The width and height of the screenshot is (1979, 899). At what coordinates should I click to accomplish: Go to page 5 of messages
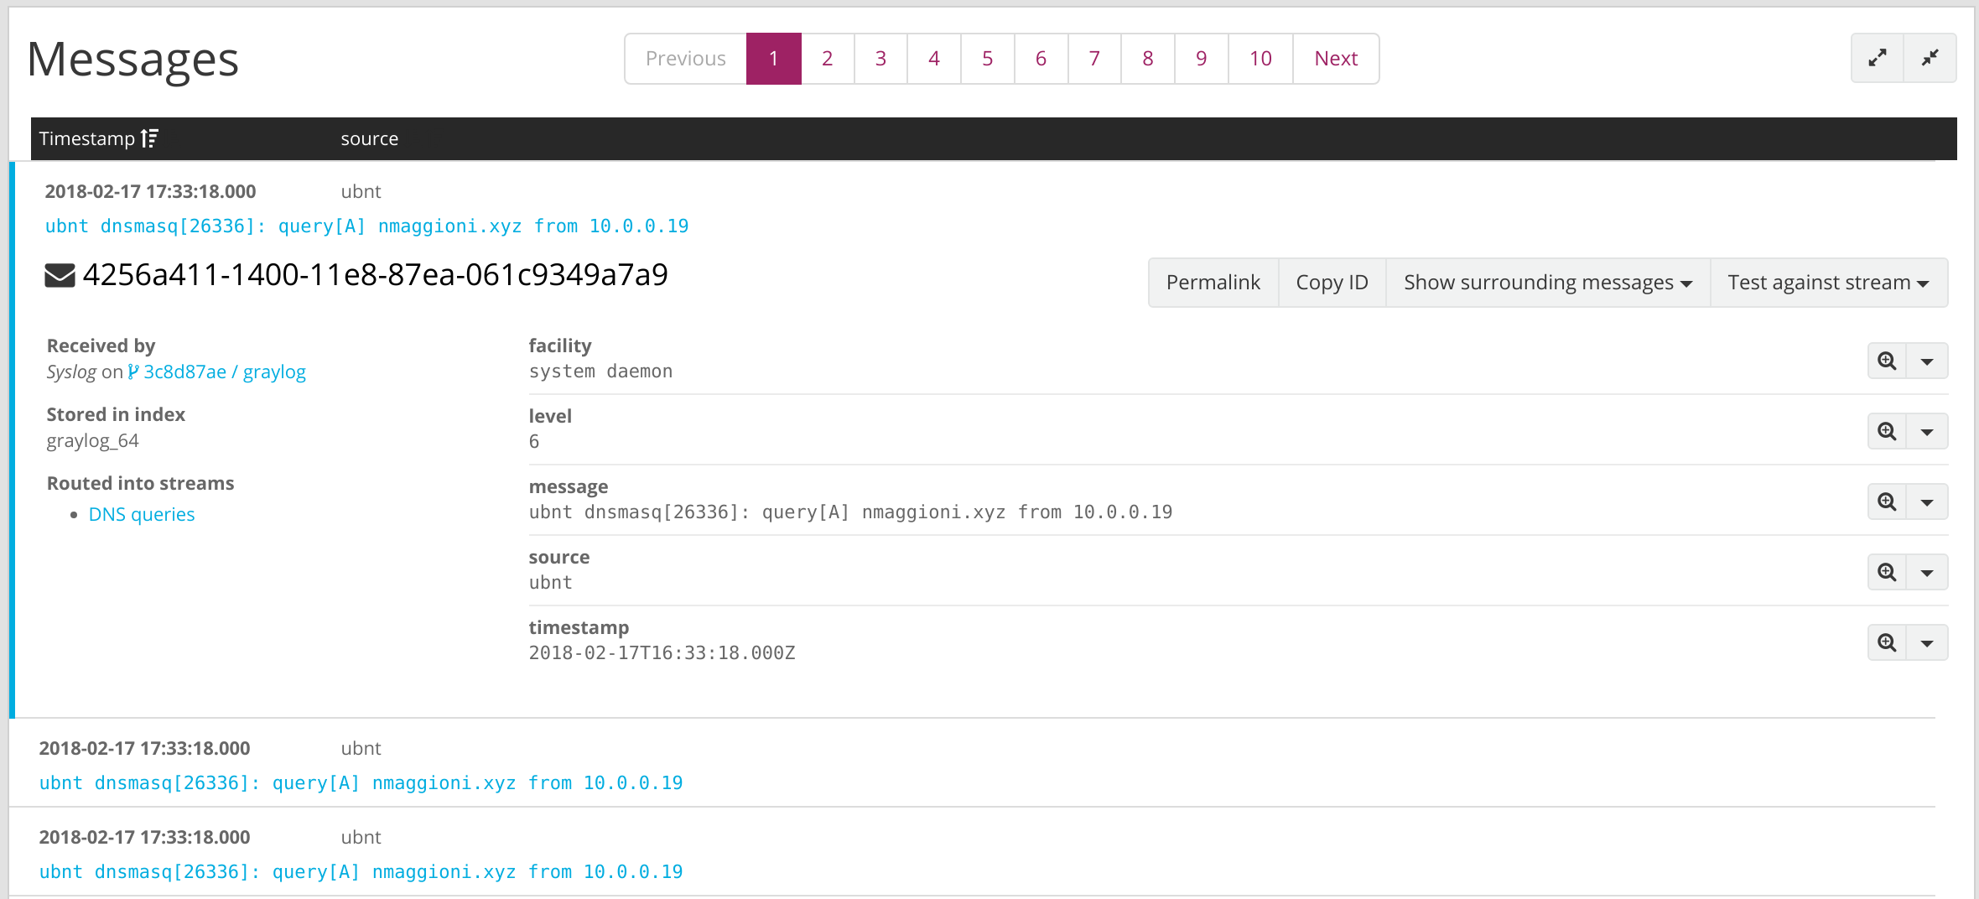(x=988, y=59)
